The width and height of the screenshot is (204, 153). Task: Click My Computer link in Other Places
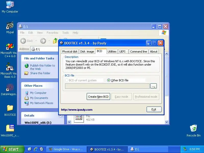pyautogui.click(x=38, y=93)
